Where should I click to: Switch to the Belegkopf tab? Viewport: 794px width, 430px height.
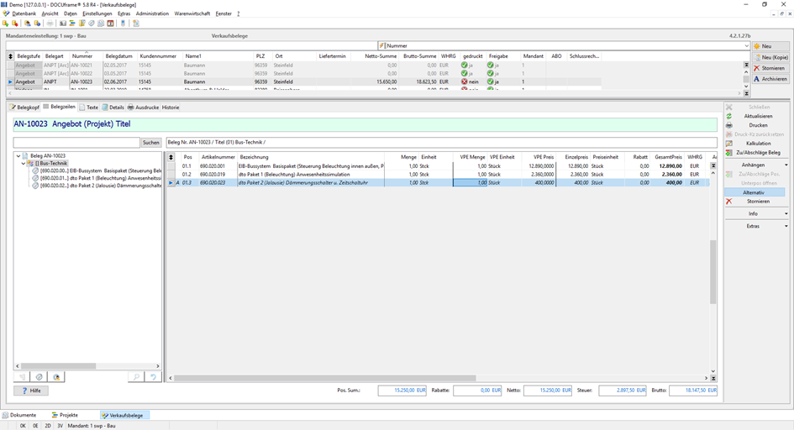[x=24, y=107]
